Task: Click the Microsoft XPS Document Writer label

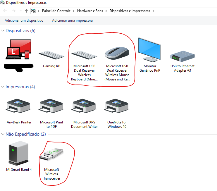Action: 85,124
